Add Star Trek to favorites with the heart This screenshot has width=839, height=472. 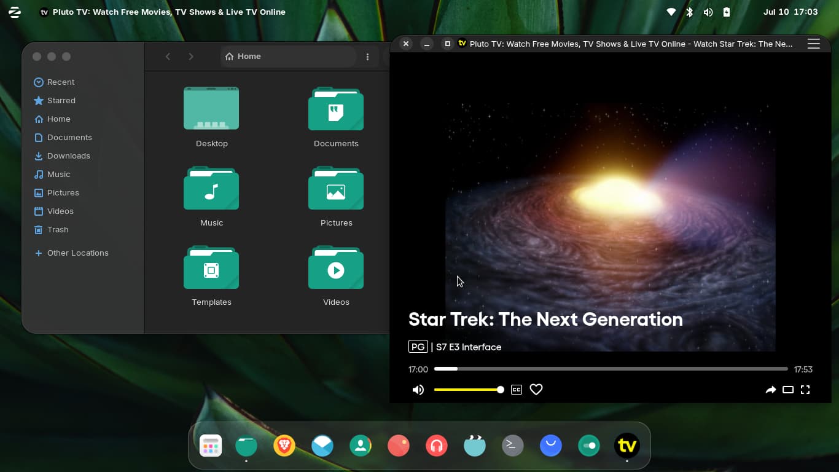coord(536,390)
